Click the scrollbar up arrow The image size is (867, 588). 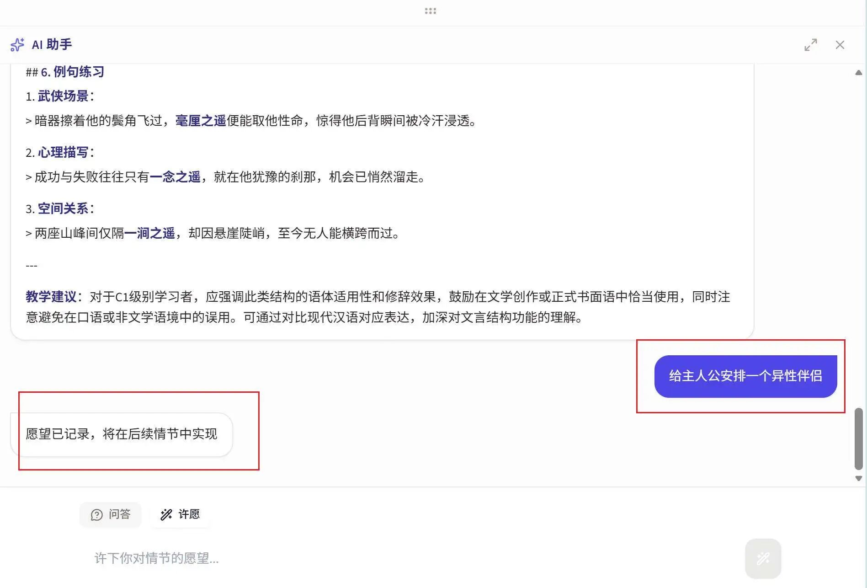(858, 73)
